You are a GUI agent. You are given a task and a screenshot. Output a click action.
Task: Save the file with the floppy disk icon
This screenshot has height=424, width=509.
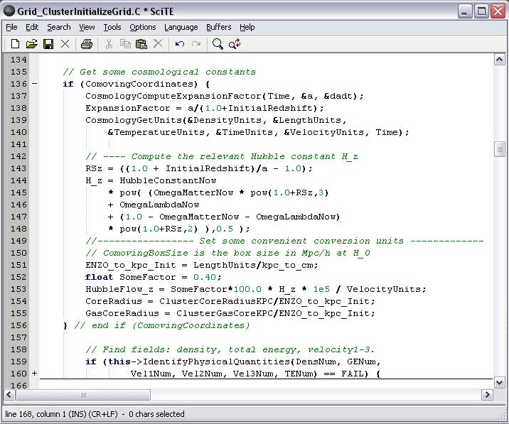(x=48, y=44)
